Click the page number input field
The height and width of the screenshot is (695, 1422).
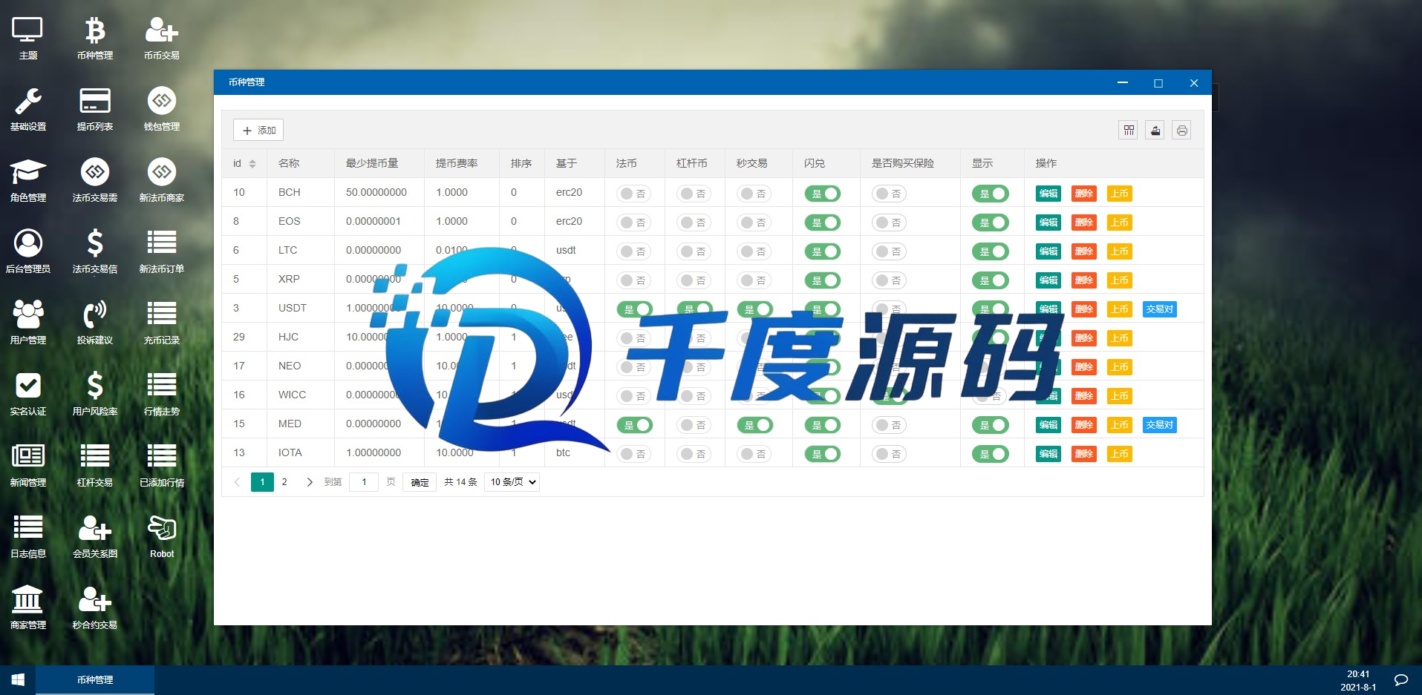(364, 482)
